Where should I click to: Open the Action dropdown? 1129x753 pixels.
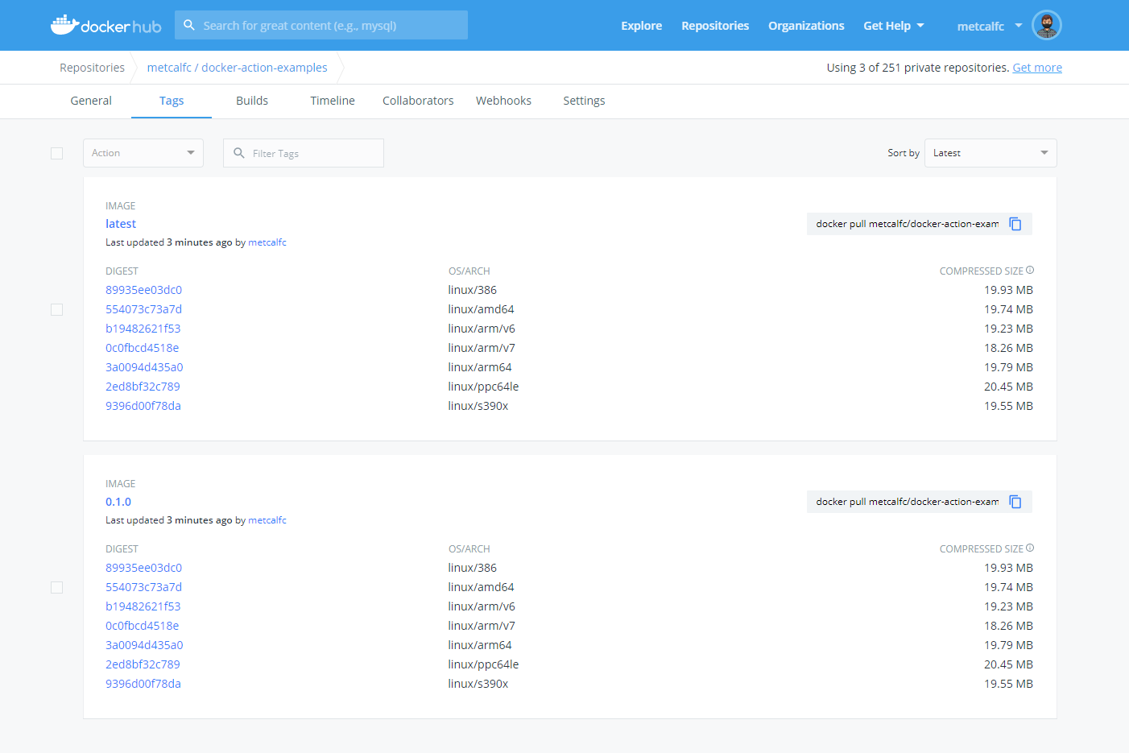point(143,153)
